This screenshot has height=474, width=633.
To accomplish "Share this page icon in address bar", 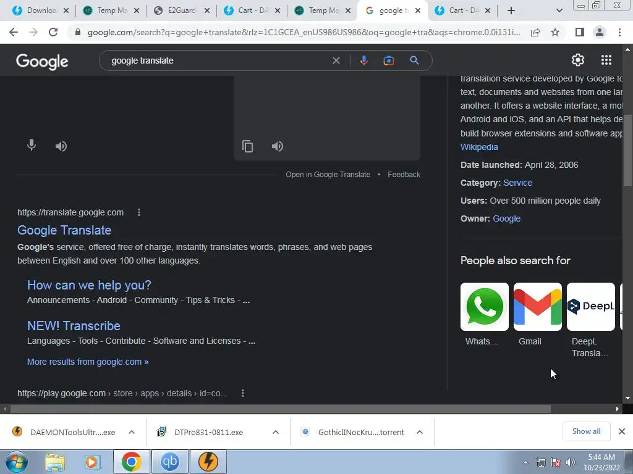I will tap(535, 32).
